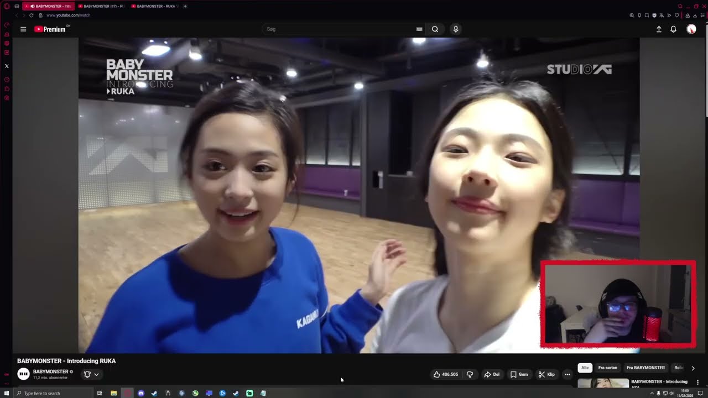Open Windows notification center icon
Viewport: 708px width, 398px height.
point(700,393)
